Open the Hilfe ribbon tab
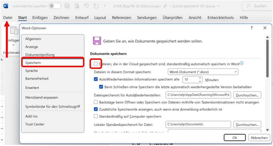Viewport: 273px width, 146px height. (x=244, y=18)
